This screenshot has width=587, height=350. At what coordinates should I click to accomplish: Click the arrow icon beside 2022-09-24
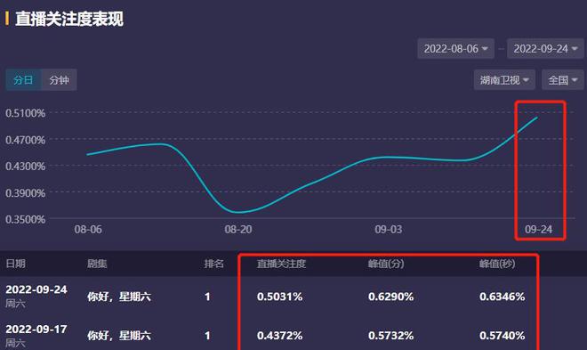point(575,49)
